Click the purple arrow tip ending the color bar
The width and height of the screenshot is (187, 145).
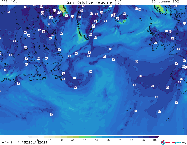coord(158,137)
